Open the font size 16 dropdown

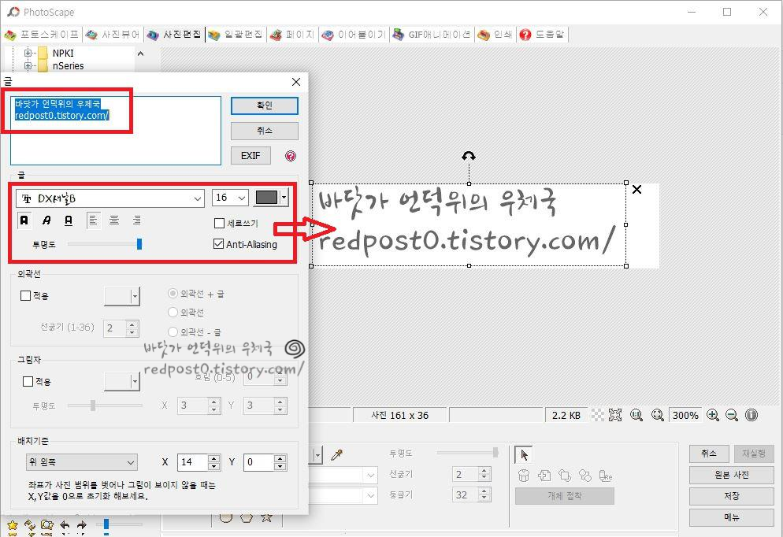point(242,198)
